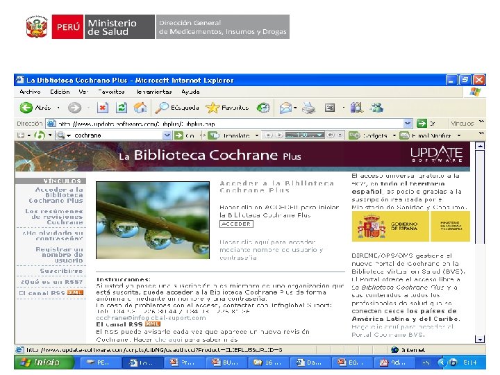Click the Internet zone globe in status bar
This screenshot has width=500, height=375.
pyautogui.click(x=394, y=350)
